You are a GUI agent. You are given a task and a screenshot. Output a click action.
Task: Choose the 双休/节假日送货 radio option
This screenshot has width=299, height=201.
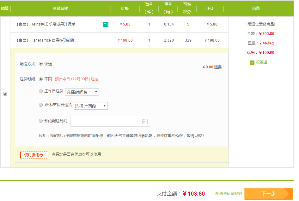[x=41, y=105]
